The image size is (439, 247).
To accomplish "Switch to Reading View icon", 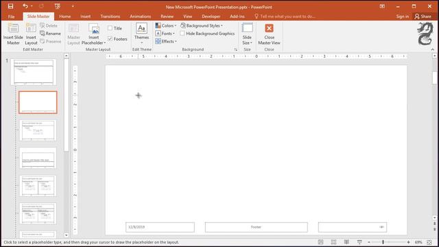I will [346, 242].
